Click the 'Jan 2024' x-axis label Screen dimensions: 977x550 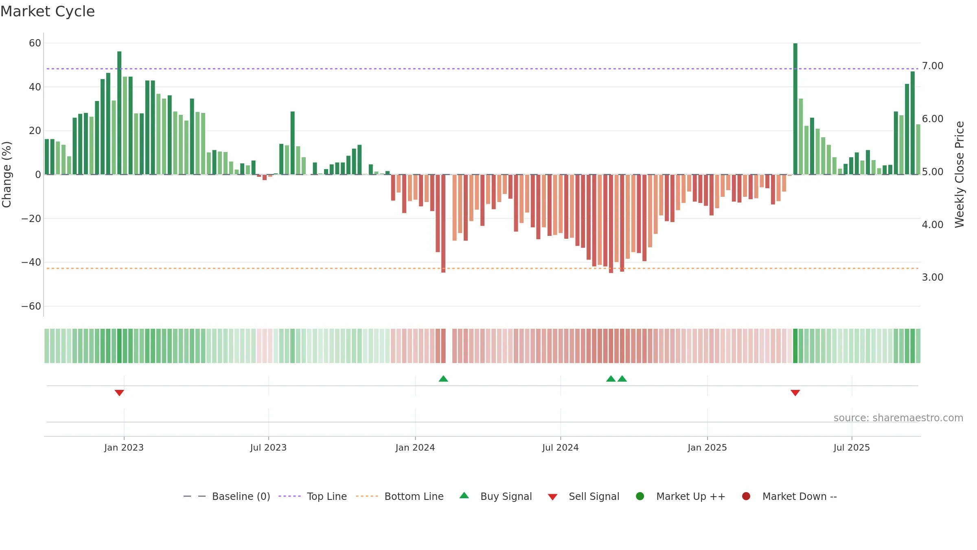[415, 448]
